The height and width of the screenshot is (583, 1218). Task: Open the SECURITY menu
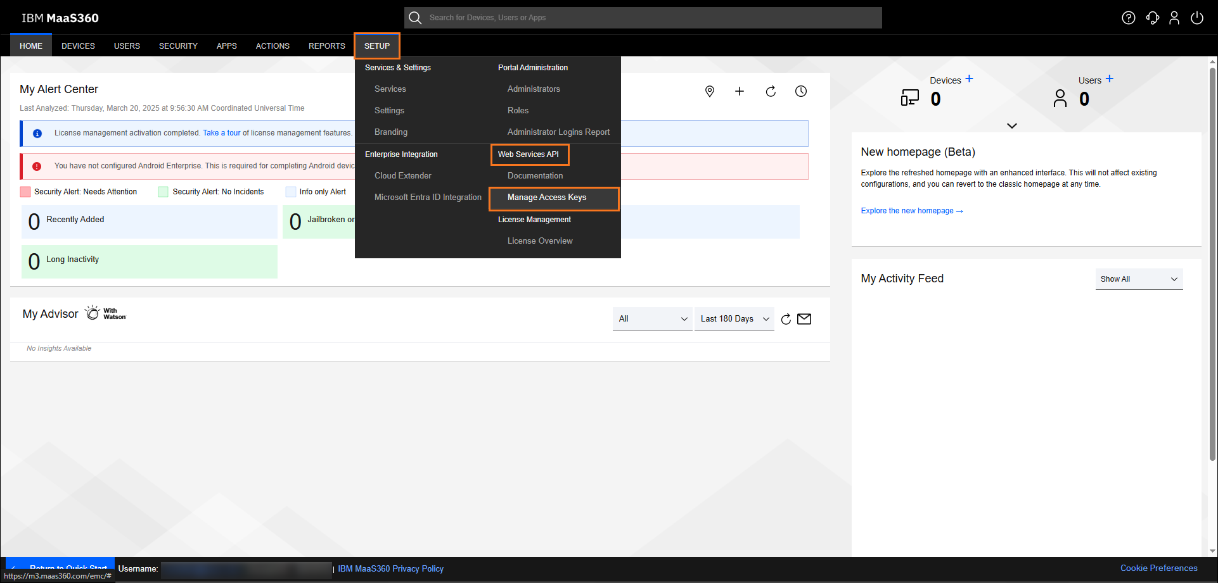(x=178, y=46)
